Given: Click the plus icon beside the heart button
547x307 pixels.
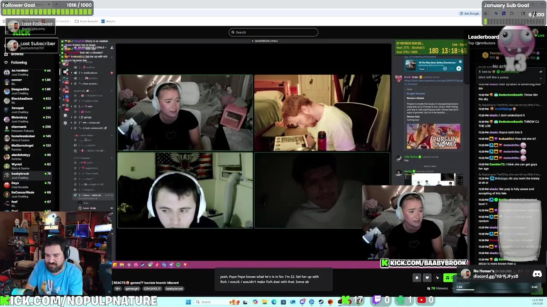Looking at the screenshot, I should point(437,278).
